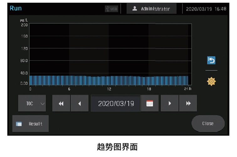Click the date and time in header
The width and height of the screenshot is (237, 157).
pos(206,9)
